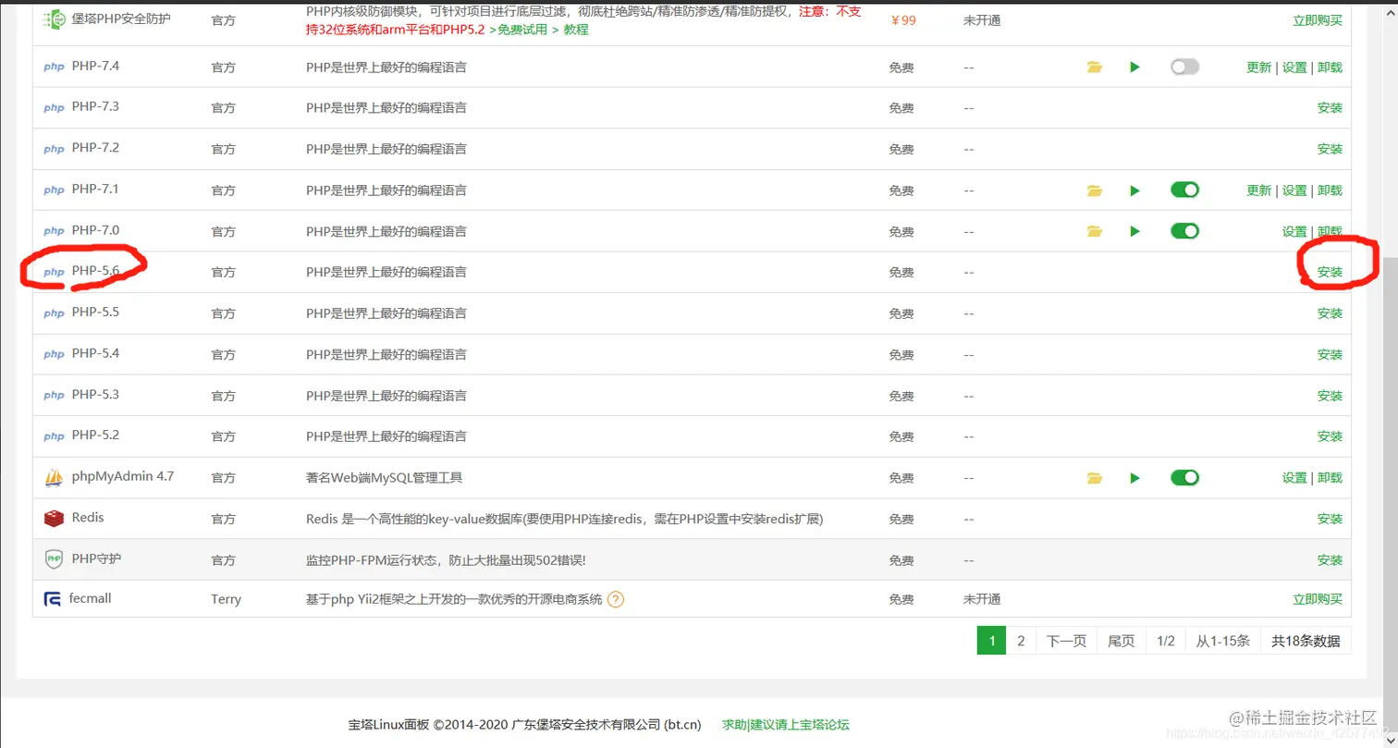Click 更新 for PHP-7.4
Image resolution: width=1398 pixels, height=748 pixels.
(x=1259, y=67)
